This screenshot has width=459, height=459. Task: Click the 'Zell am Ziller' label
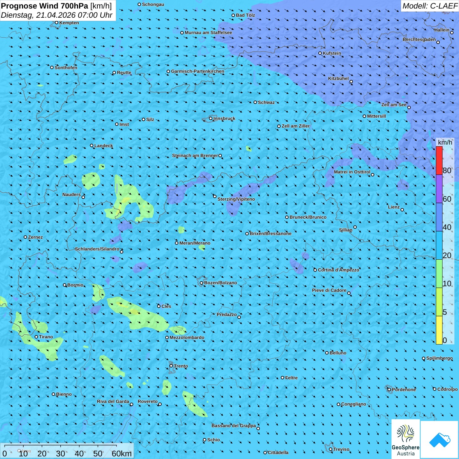click(296, 126)
